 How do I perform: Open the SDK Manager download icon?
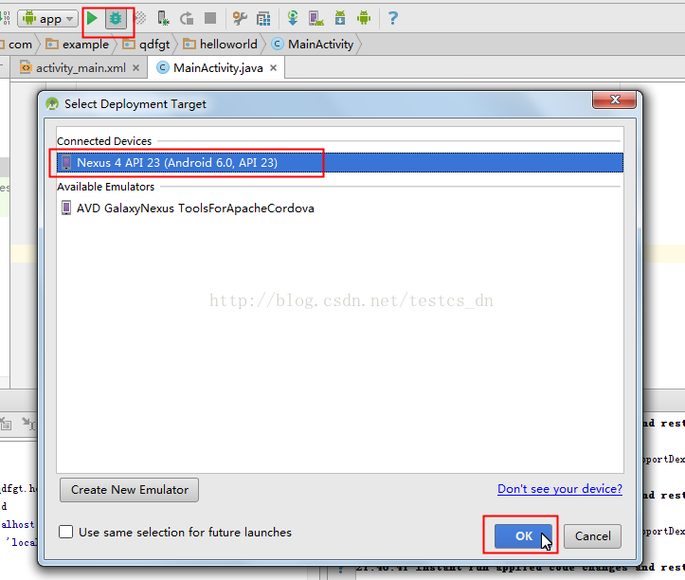click(x=340, y=18)
